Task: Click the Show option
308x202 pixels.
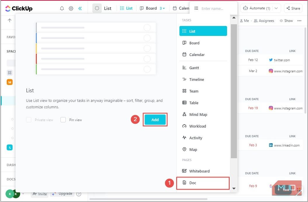Action: pos(286,21)
